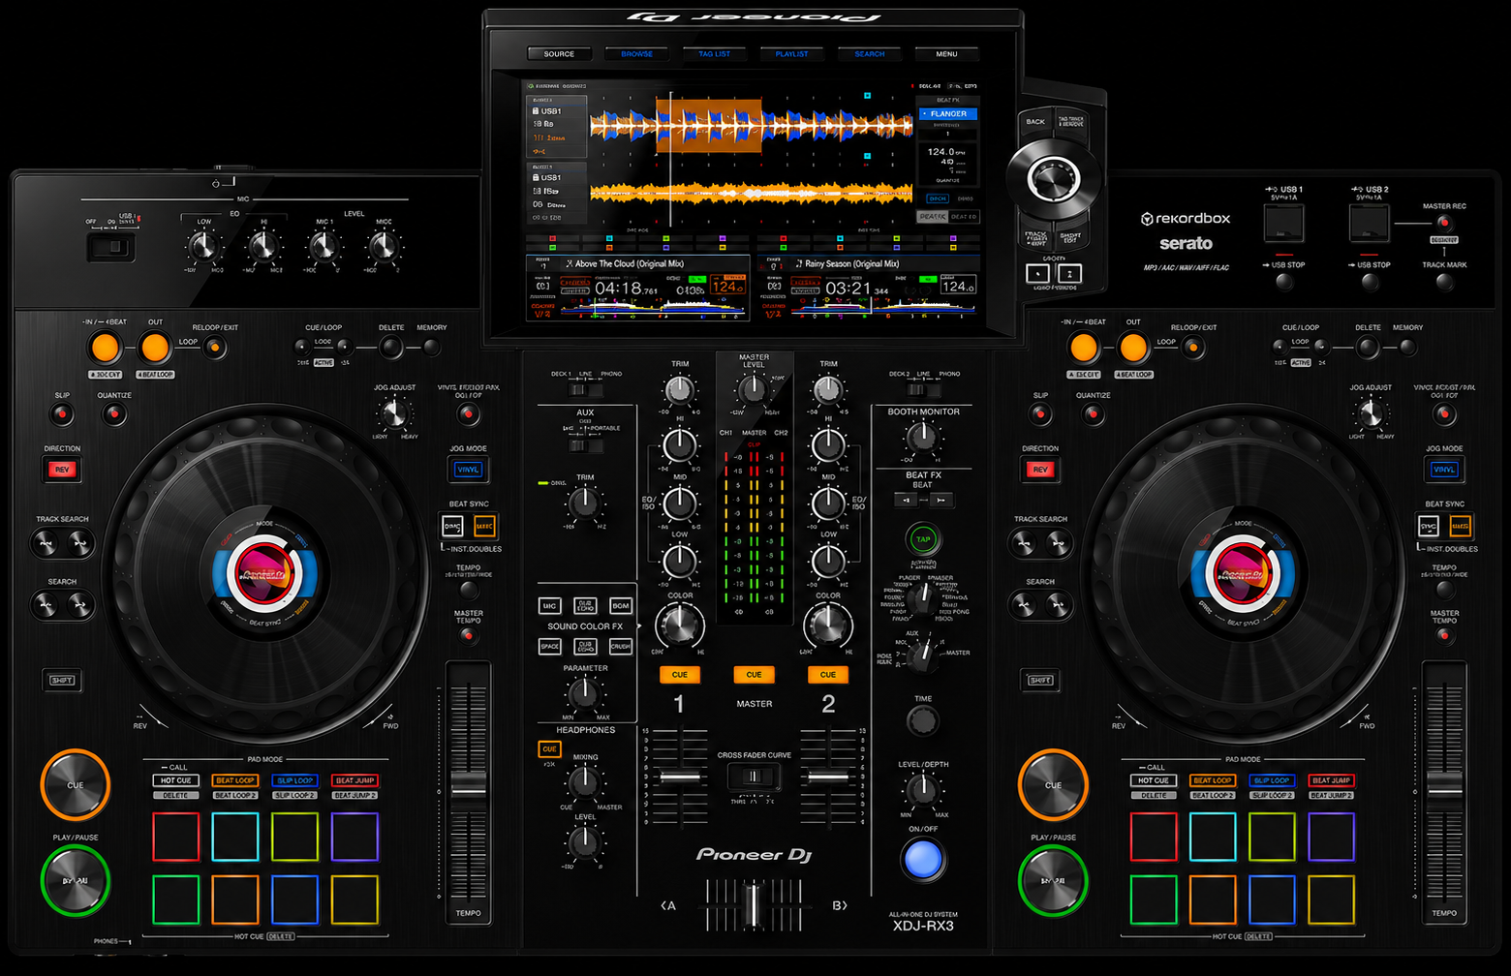Open the BROWSE tab on the screen
This screenshot has height=976, width=1511.
[636, 54]
